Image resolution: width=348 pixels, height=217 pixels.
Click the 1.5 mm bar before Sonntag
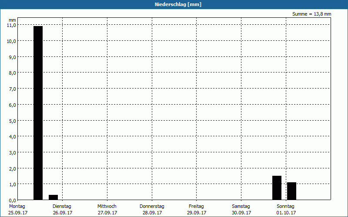tap(277, 188)
